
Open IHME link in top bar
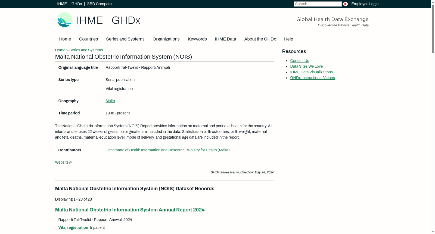point(62,4)
